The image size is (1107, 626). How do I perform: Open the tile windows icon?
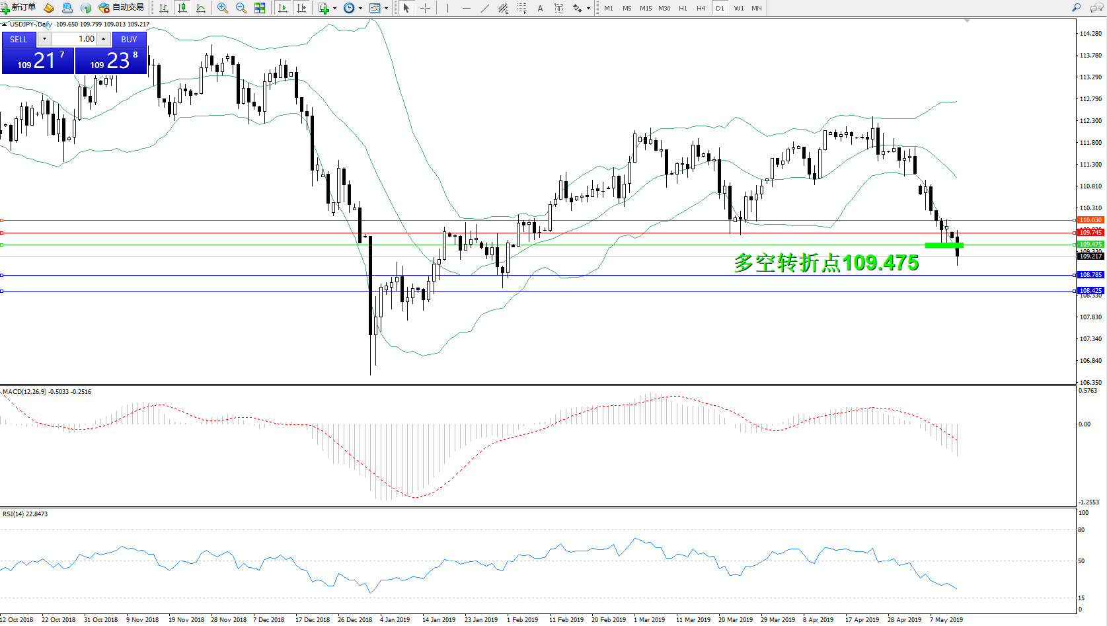[x=260, y=8]
